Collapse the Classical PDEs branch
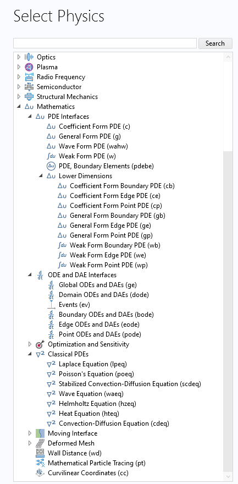 point(30,354)
